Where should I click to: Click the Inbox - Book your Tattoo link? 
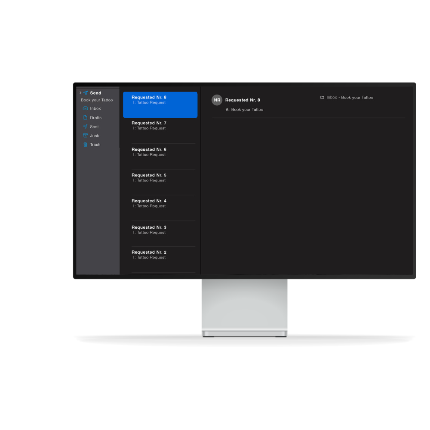point(350,98)
